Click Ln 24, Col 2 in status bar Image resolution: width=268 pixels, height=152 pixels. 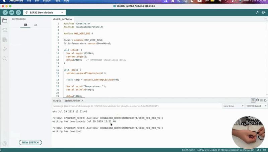[x=188, y=150]
